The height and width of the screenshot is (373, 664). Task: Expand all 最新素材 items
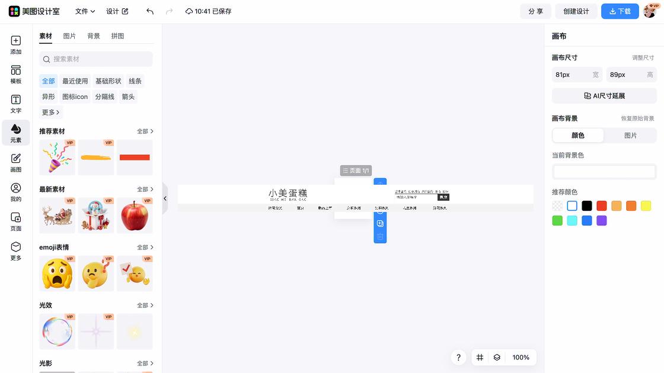145,189
